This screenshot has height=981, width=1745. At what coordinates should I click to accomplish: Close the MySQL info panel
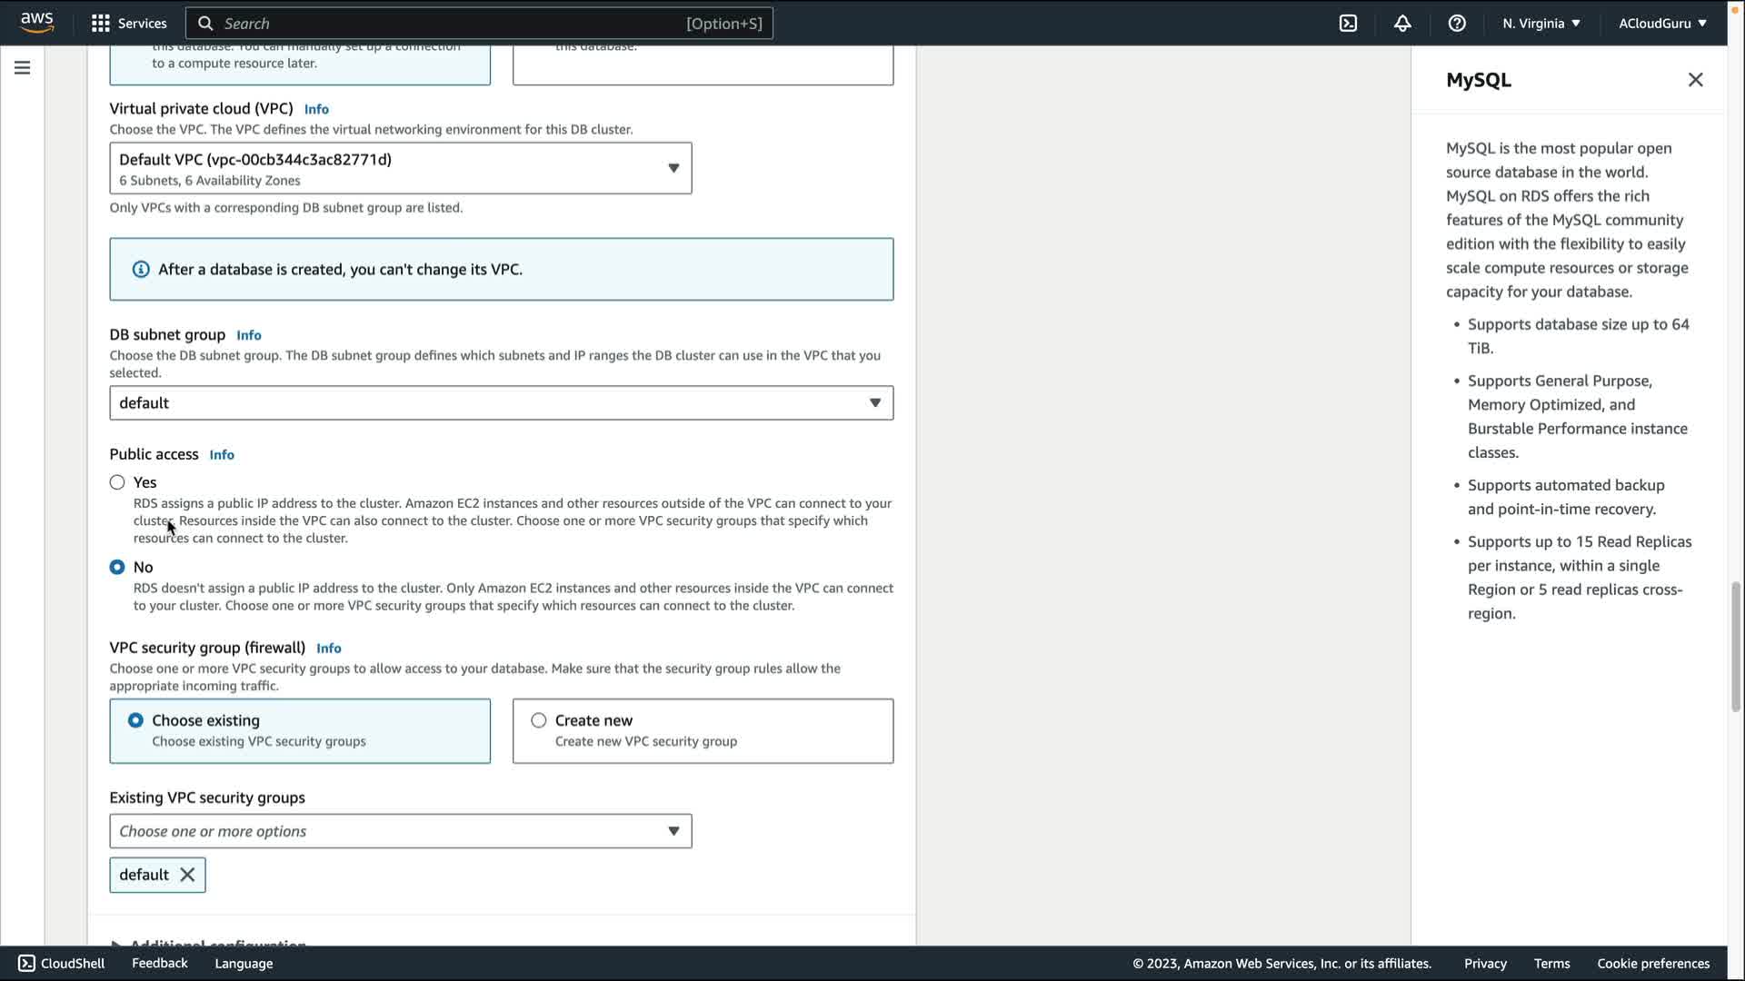1695,80
